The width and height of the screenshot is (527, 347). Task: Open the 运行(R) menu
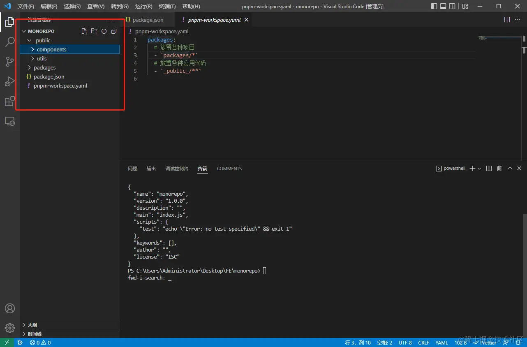(x=143, y=6)
